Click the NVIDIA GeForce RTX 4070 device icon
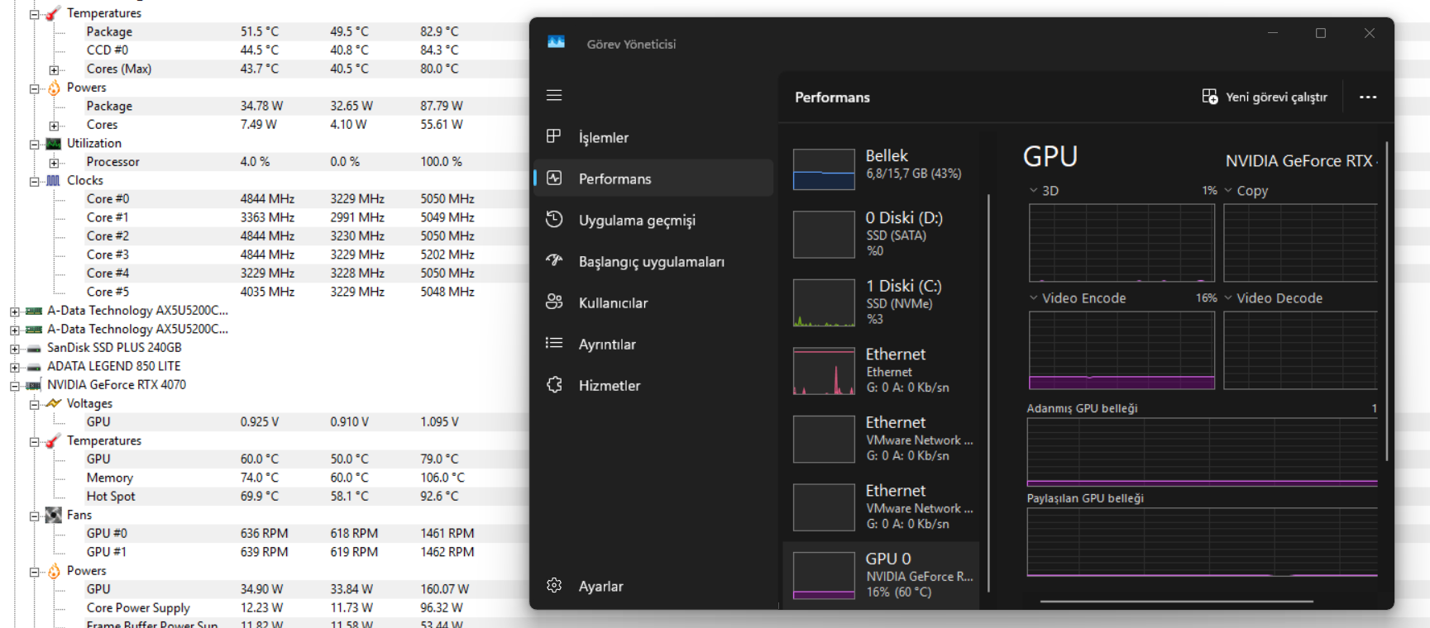The image size is (1430, 628). pos(34,385)
